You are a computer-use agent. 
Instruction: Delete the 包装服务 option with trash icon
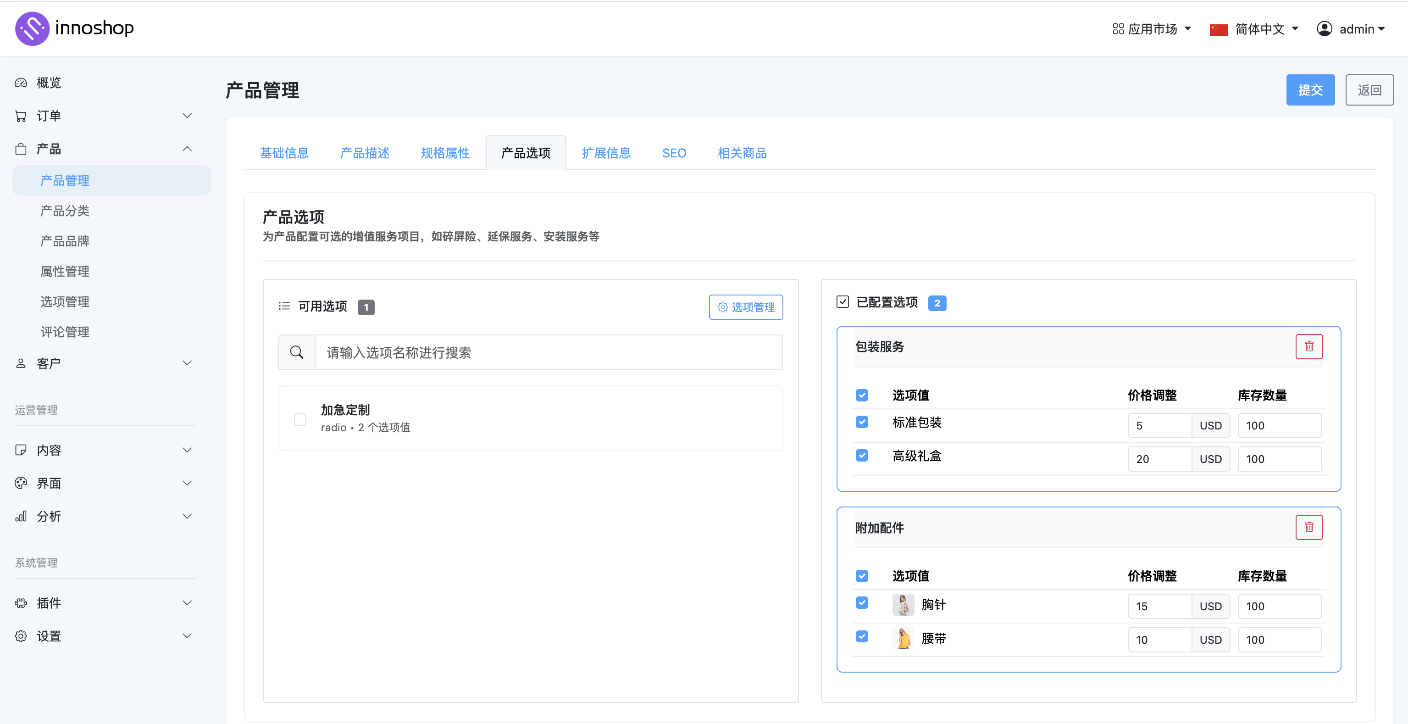(1308, 346)
